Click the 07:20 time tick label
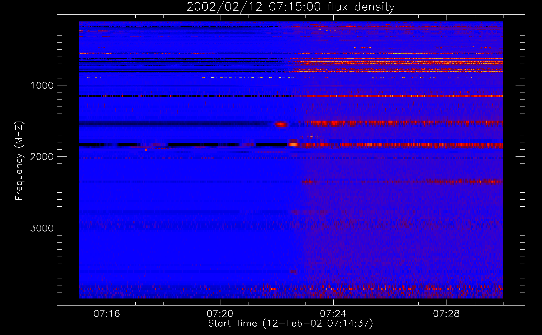The image size is (542, 335). [x=220, y=314]
